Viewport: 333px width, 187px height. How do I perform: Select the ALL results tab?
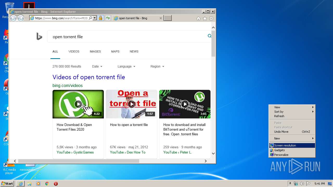click(55, 51)
